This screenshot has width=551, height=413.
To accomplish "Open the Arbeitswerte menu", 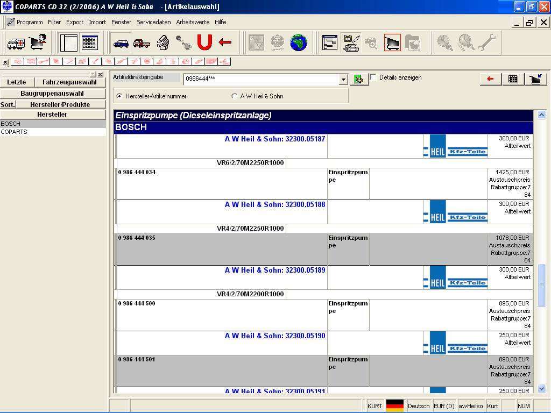I will click(193, 22).
